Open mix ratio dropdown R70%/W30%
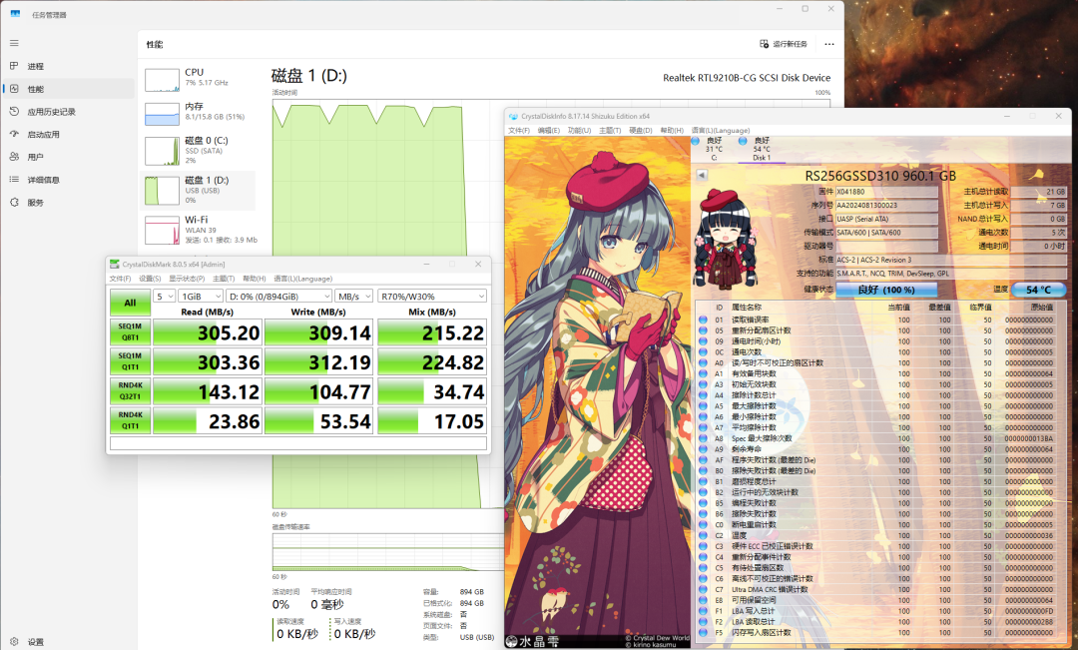Image resolution: width=1078 pixels, height=650 pixels. [432, 296]
